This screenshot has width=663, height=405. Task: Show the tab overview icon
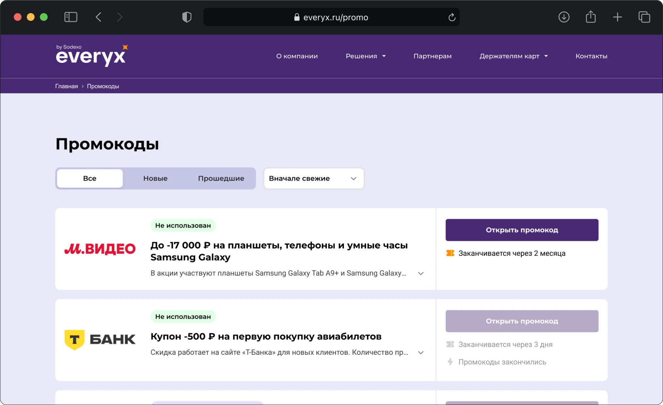point(644,17)
